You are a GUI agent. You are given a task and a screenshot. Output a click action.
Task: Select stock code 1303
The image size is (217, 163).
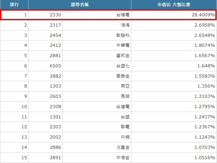point(55,86)
